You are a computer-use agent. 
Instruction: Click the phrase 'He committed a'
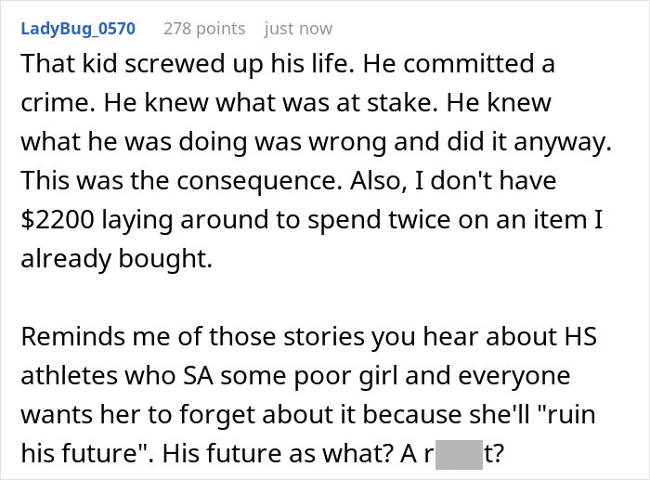459,64
